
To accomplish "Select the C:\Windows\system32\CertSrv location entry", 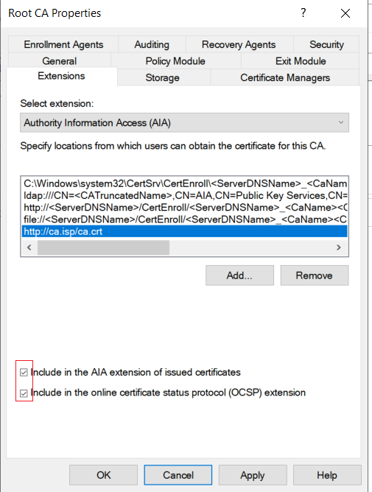I will [x=185, y=183].
